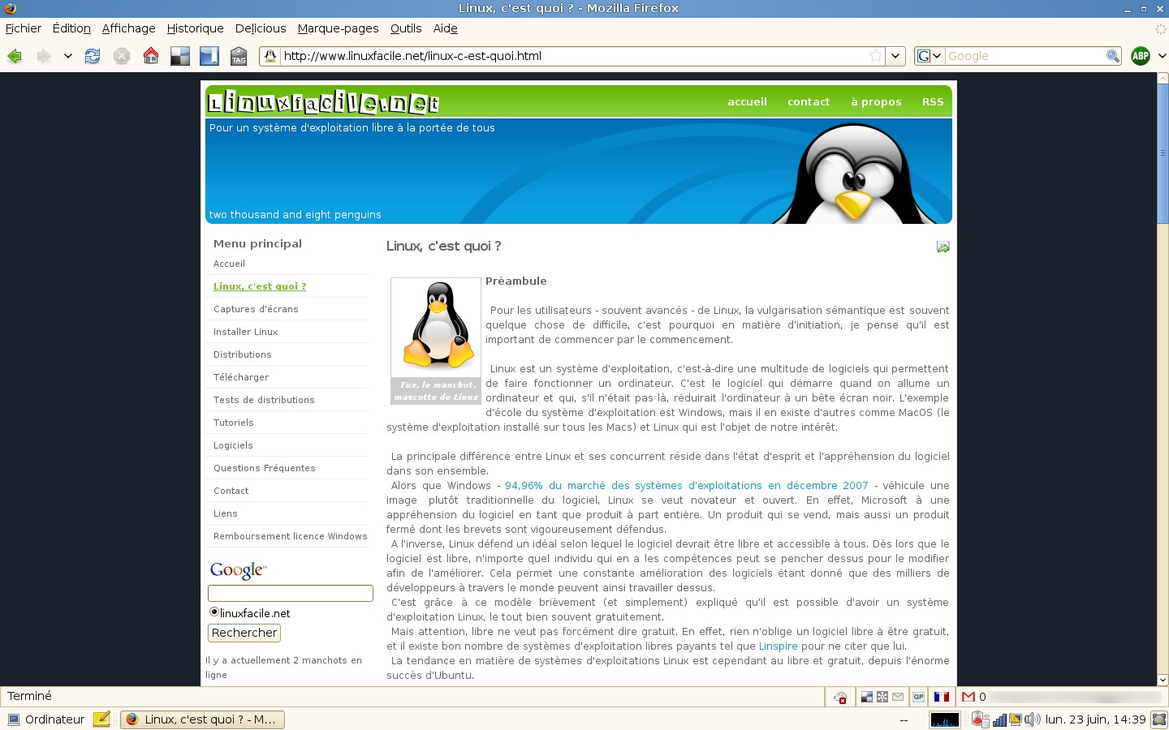Viewport: 1169px width, 730px height.
Task: Open the search engine selector dropdown
Action: 930,56
